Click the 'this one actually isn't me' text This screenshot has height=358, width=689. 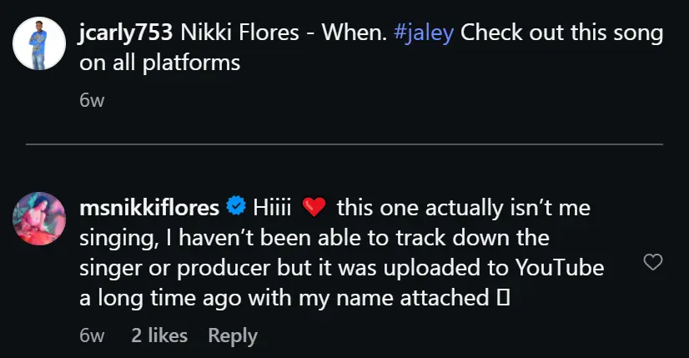[x=464, y=208]
